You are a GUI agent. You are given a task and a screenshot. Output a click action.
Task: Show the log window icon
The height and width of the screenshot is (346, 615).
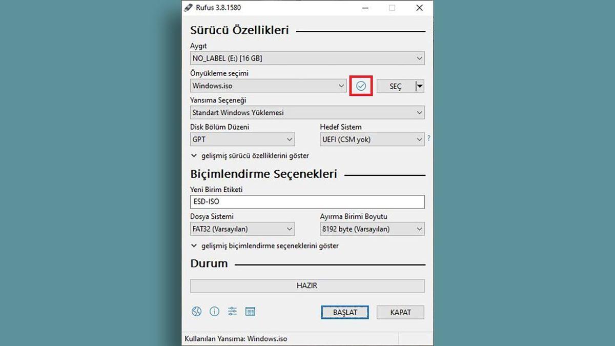[251, 311]
